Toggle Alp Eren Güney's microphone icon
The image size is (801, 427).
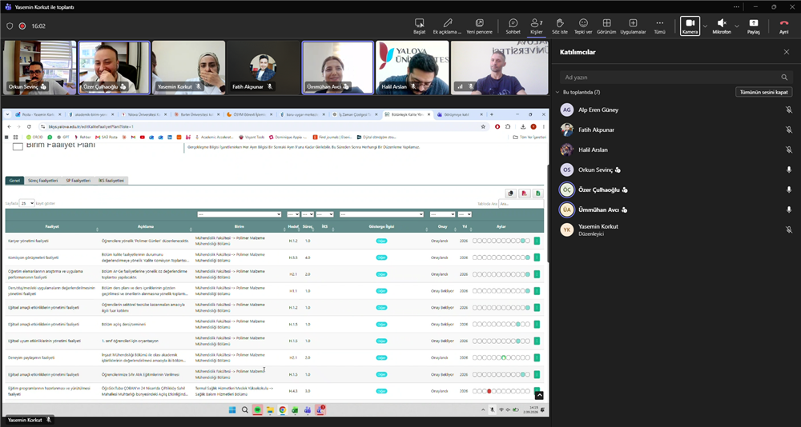coord(789,110)
